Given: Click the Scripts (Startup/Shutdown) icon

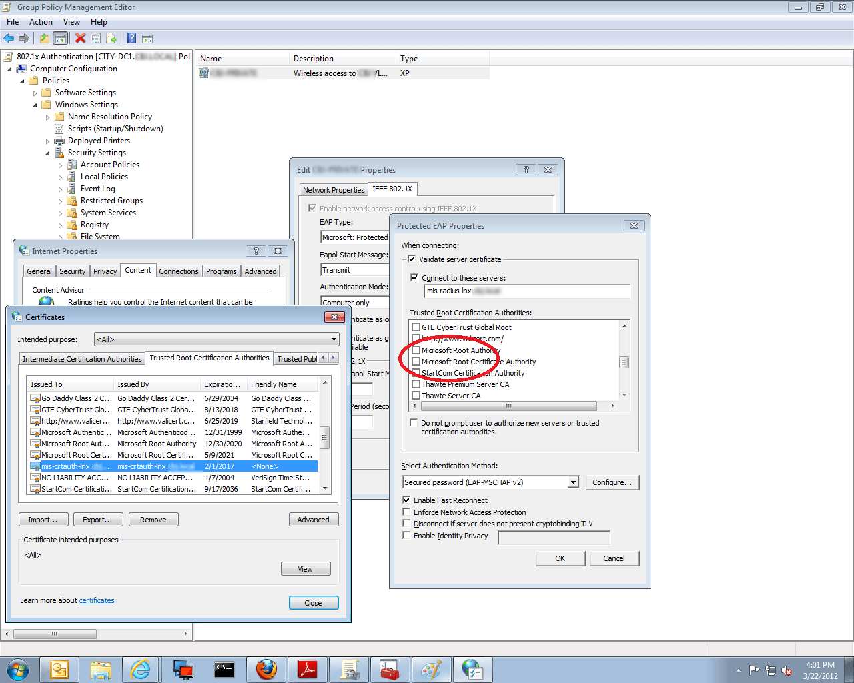Looking at the screenshot, I should pyautogui.click(x=59, y=129).
